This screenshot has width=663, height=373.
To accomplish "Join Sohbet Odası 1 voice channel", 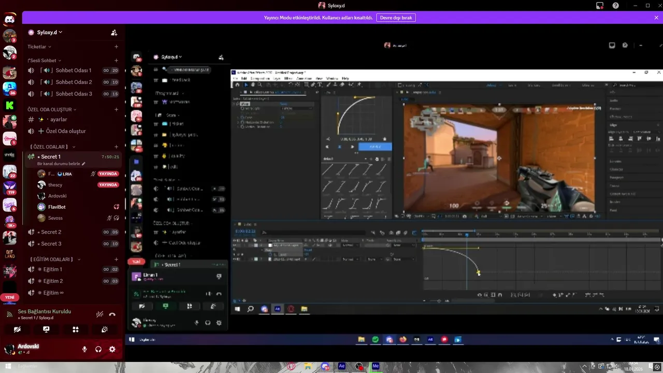I will tap(73, 70).
